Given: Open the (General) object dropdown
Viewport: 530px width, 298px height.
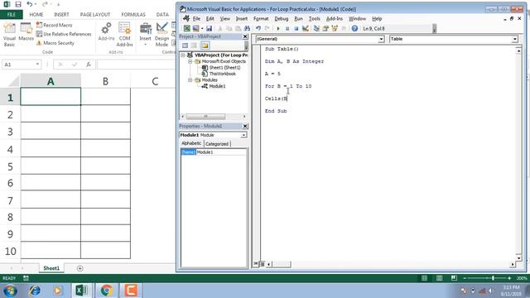Looking at the screenshot, I should coord(381,39).
